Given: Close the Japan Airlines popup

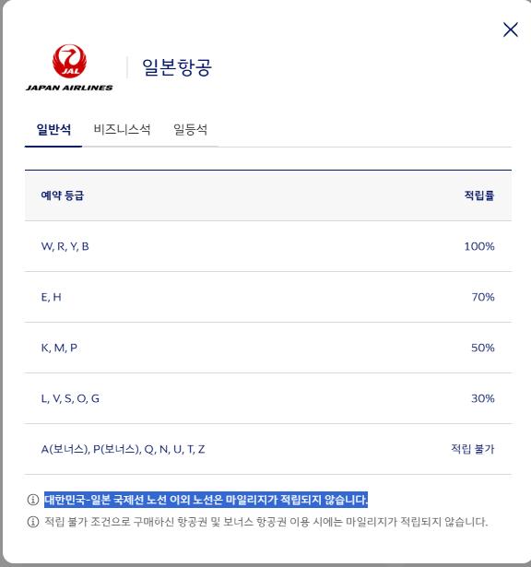Looking at the screenshot, I should pos(511,30).
